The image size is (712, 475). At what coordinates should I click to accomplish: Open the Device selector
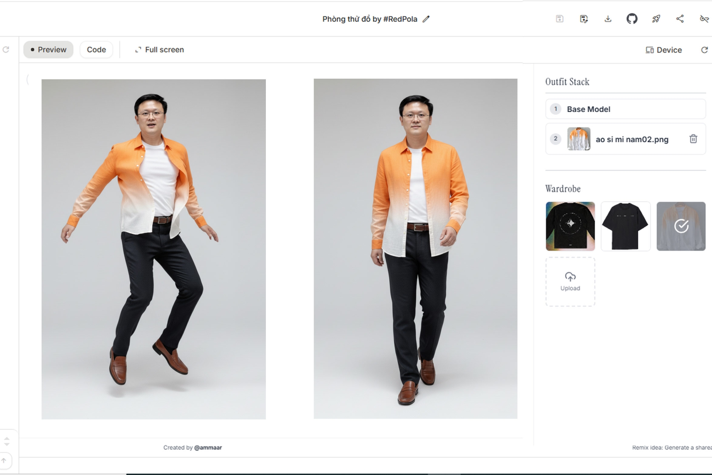[x=663, y=50]
